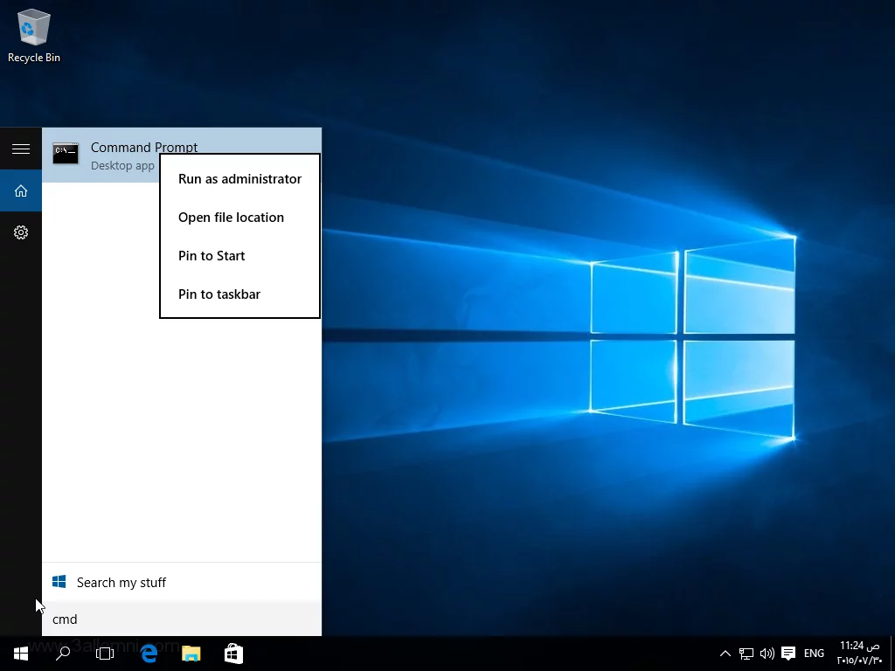Expand the hamburger menu in search panel
This screenshot has width=895, height=671.
coord(21,149)
